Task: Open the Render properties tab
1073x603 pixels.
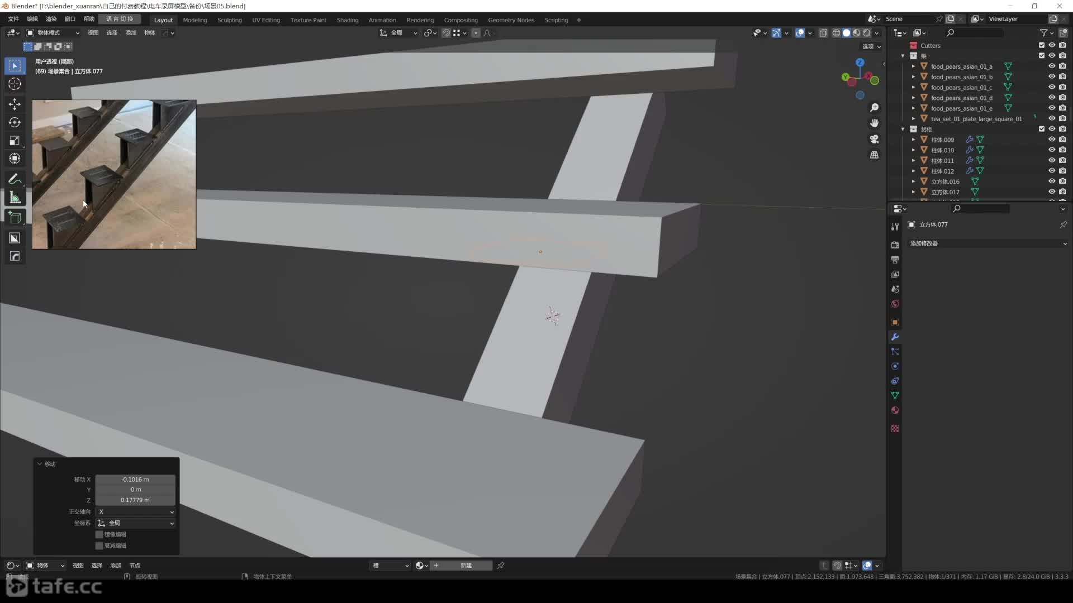Action: click(x=895, y=245)
